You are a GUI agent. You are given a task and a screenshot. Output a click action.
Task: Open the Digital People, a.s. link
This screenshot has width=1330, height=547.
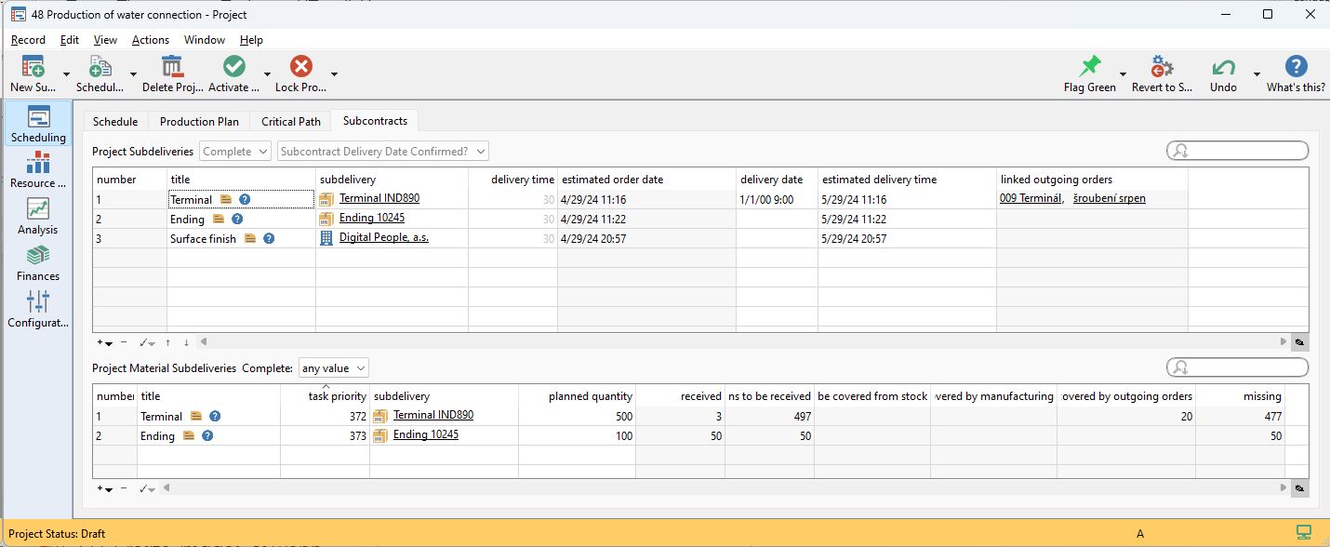pyautogui.click(x=383, y=237)
